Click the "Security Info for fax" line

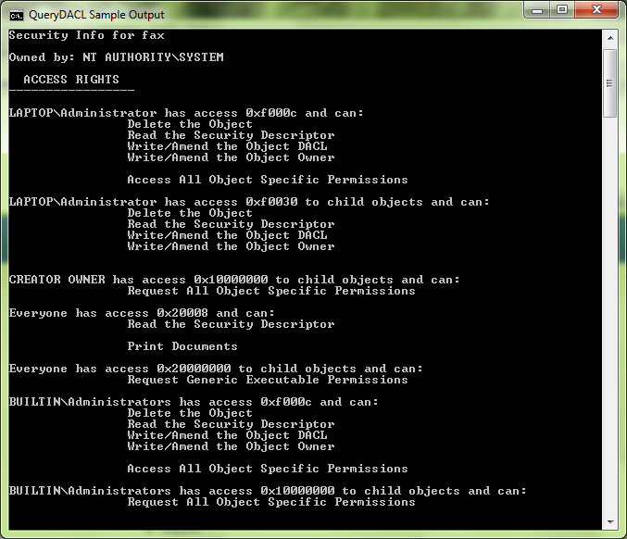pyautogui.click(x=86, y=35)
